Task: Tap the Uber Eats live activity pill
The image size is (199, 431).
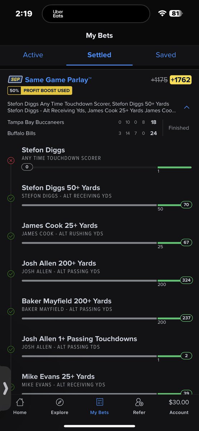Action: (x=96, y=14)
